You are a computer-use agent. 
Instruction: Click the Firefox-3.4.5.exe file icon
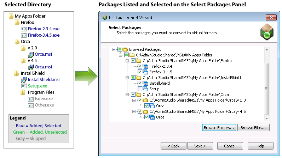(24, 35)
